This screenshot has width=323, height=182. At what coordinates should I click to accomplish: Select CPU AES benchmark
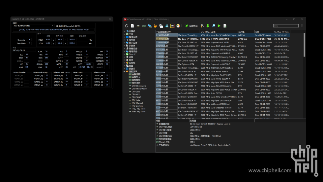136,94
